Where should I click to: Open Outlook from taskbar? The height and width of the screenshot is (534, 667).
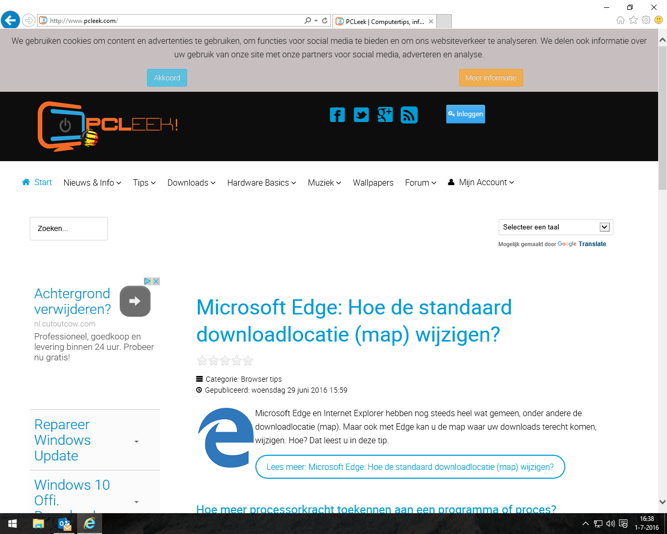point(64,524)
